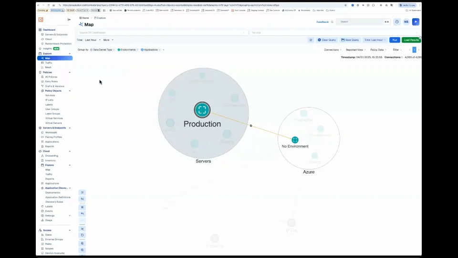Go to the previous results page arrow

pos(410,50)
